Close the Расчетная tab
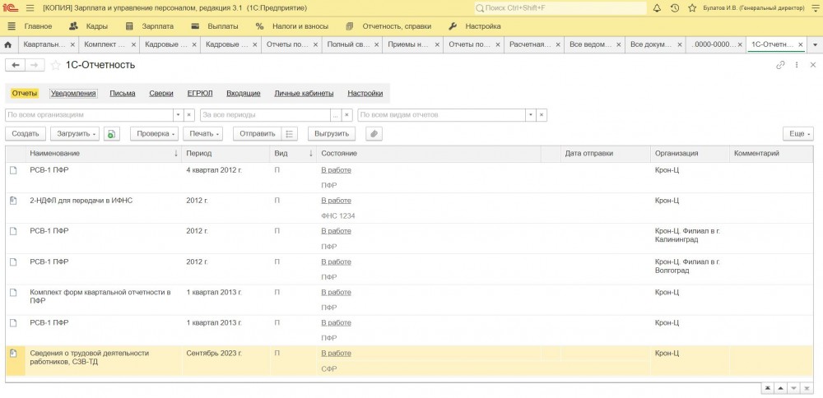 pyautogui.click(x=556, y=44)
